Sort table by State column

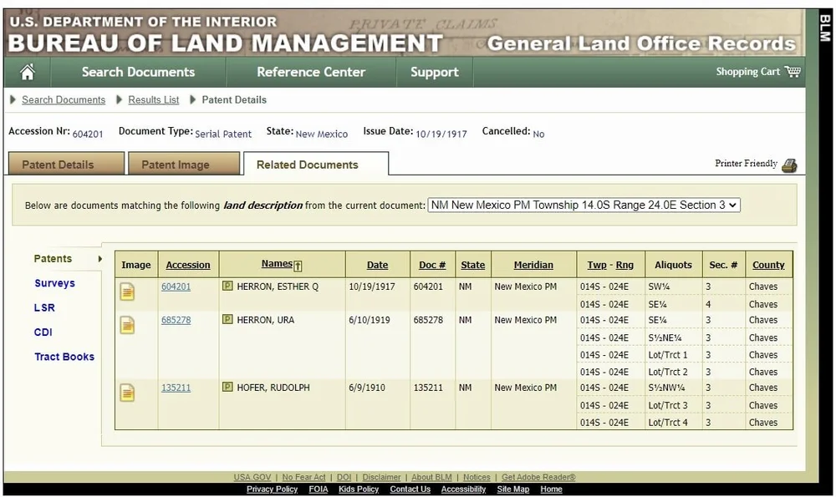(x=473, y=265)
